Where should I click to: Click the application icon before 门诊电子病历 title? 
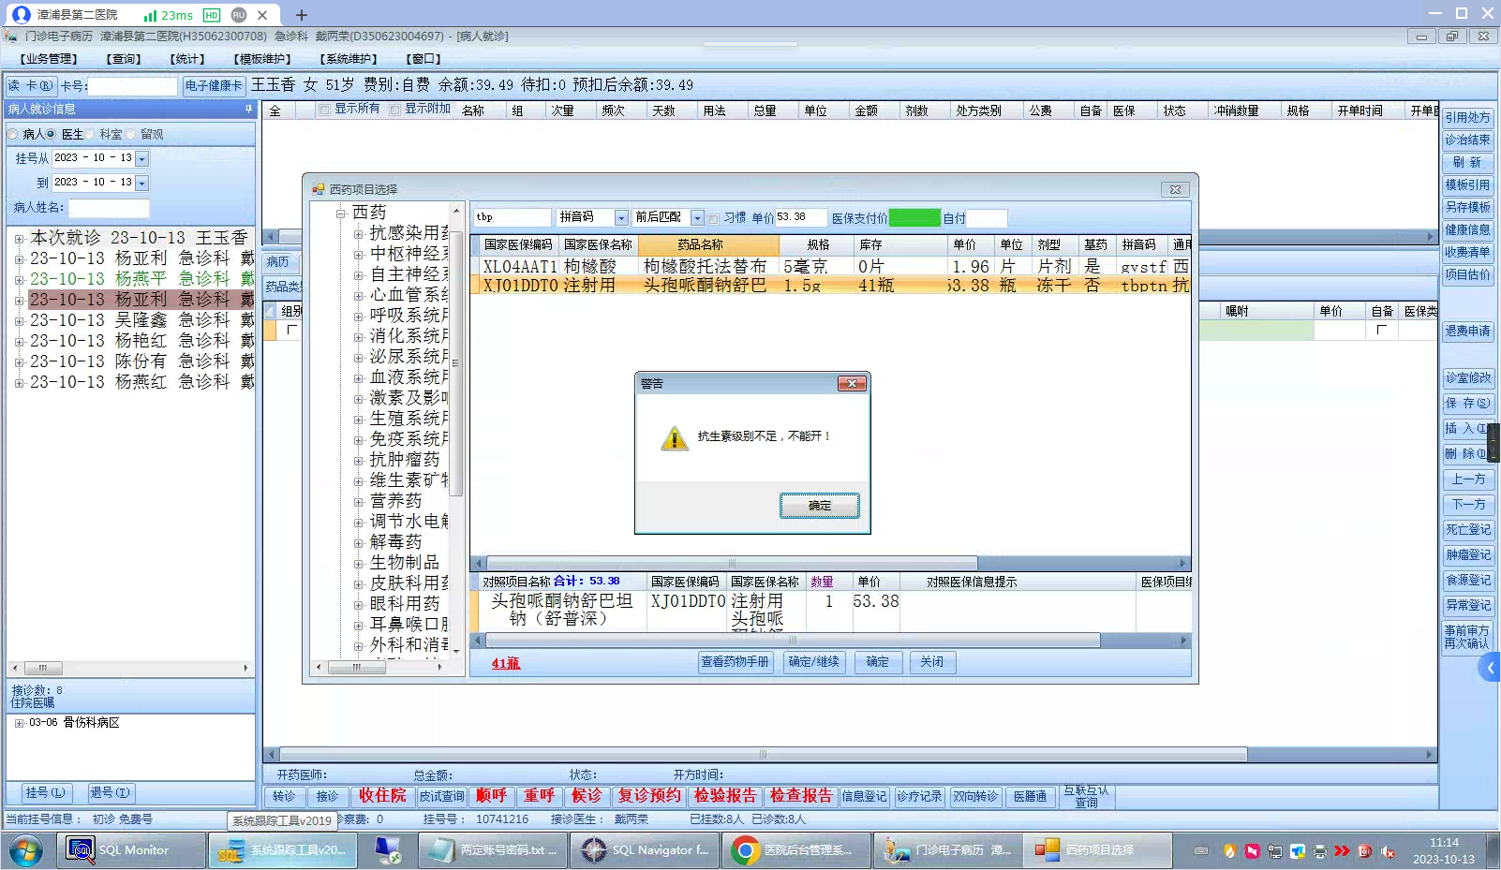(x=11, y=36)
